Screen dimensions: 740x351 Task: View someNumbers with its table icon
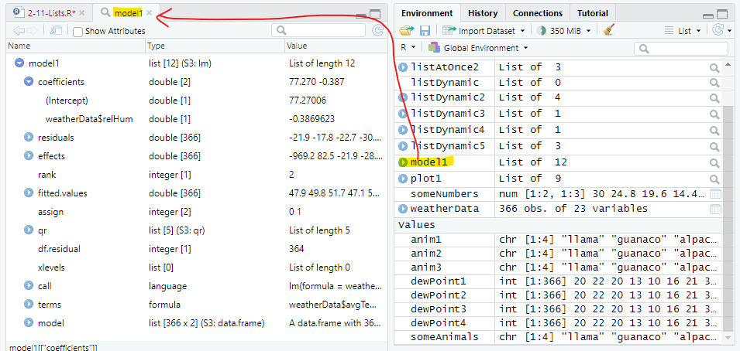[x=715, y=194]
